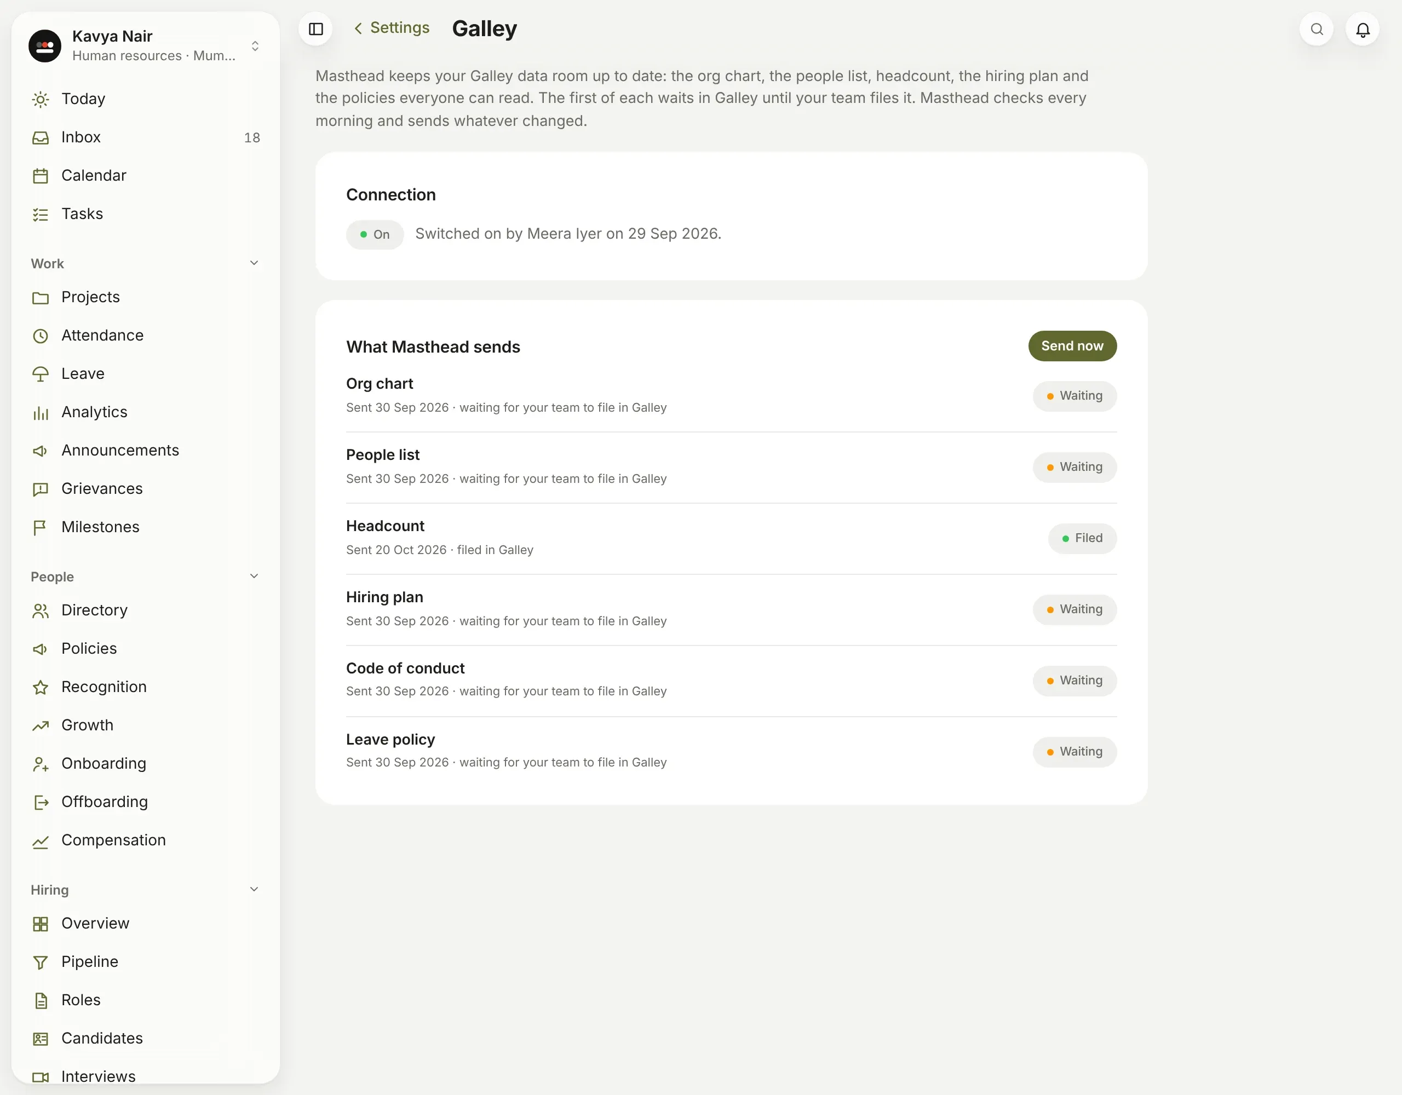Open the Recognition star icon
Screen dimensions: 1402x1095
click(x=41, y=688)
